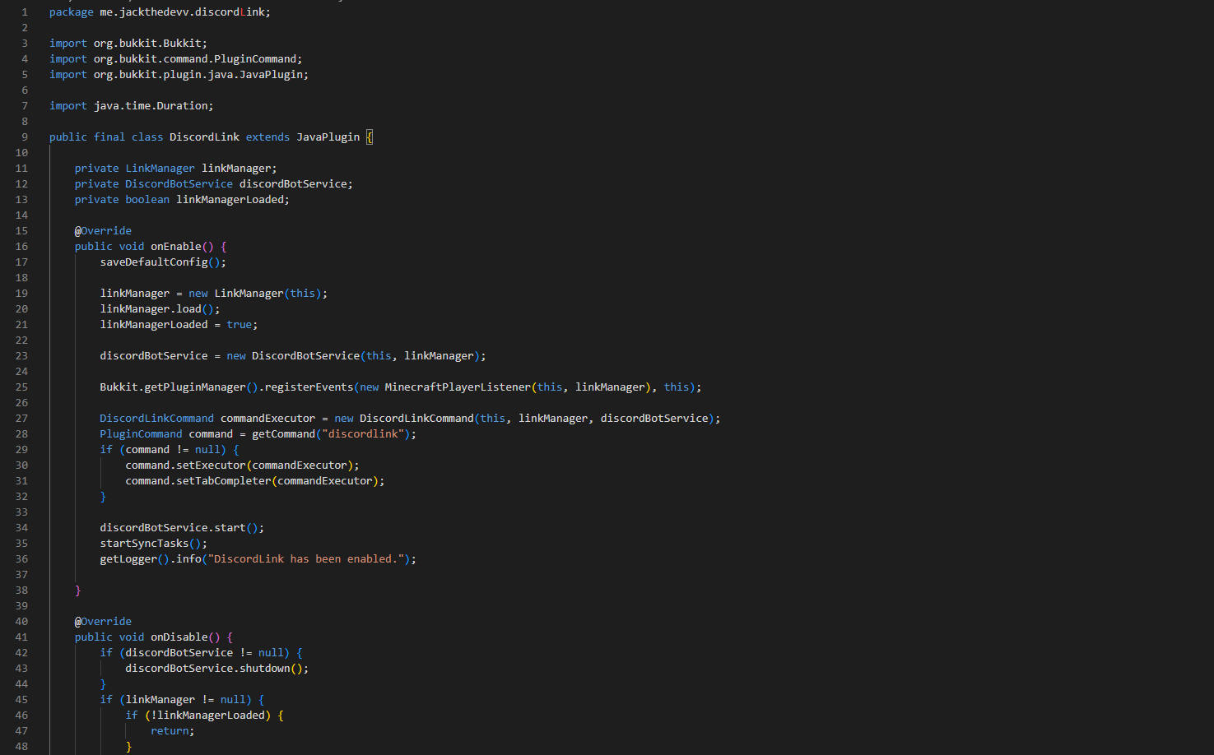The width and height of the screenshot is (1214, 755).
Task: Click the 'startSyncTasks' call
Action: pos(144,544)
